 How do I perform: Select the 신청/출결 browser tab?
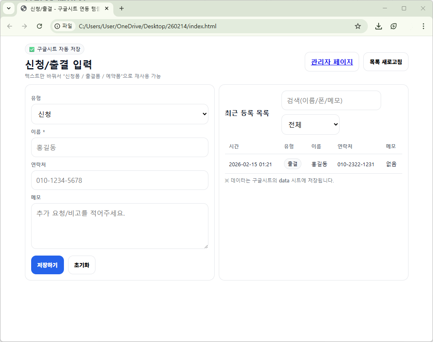62,8
